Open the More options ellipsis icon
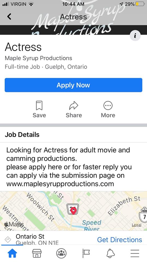Image resolution: width=147 pixels, height=262 pixels. (x=108, y=106)
